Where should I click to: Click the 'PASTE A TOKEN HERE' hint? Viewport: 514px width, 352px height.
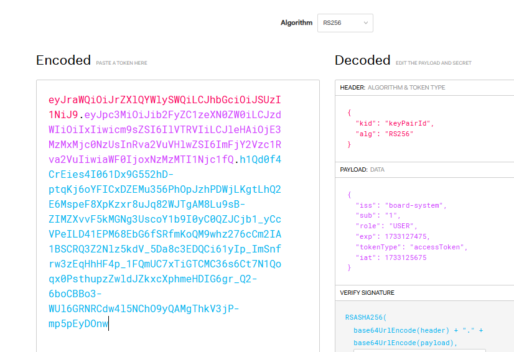coord(121,63)
